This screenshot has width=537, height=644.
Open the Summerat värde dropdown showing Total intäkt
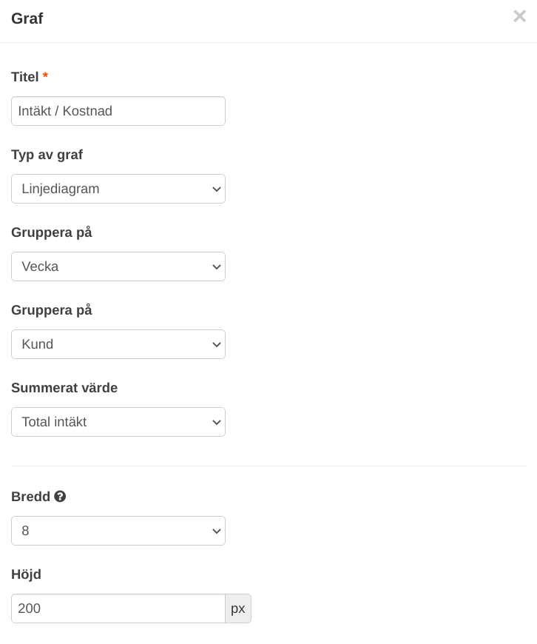pyautogui.click(x=118, y=422)
